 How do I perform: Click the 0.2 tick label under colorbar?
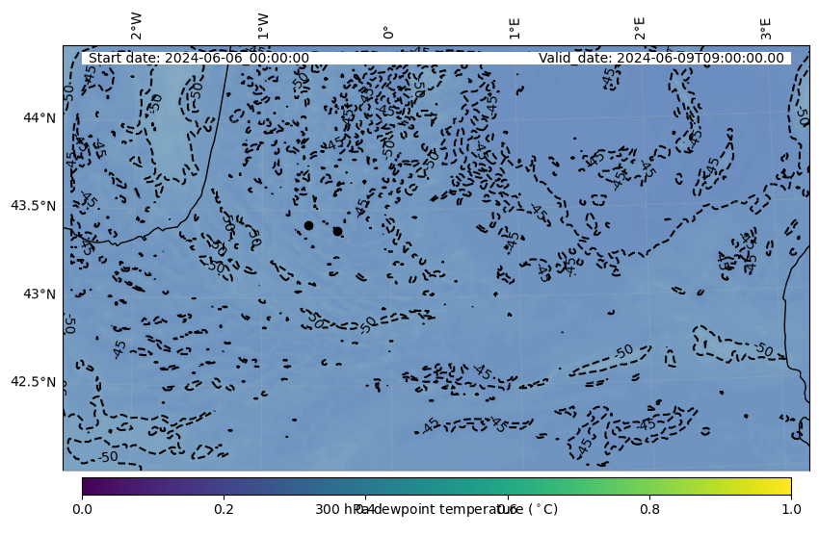(224, 509)
